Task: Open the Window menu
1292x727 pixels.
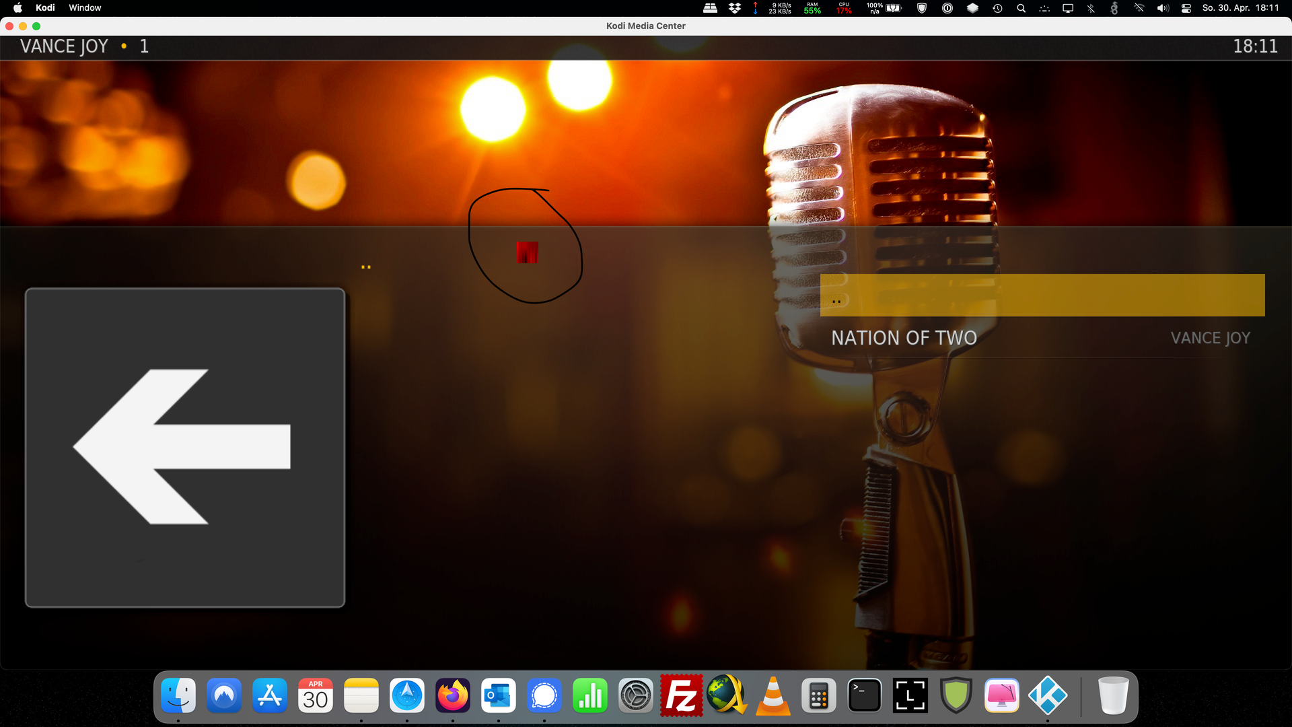Action: click(x=85, y=8)
